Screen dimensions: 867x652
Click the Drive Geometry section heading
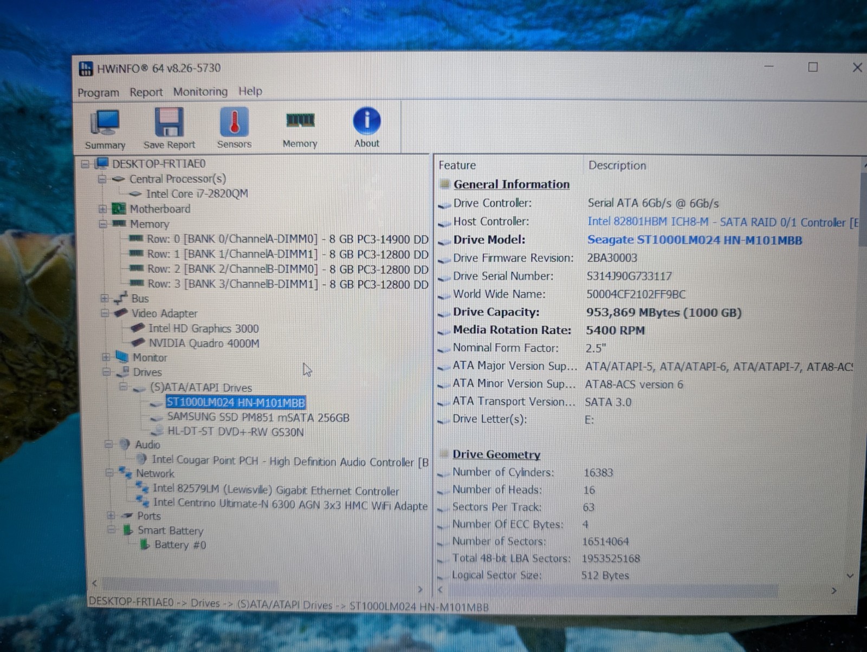pos(496,454)
